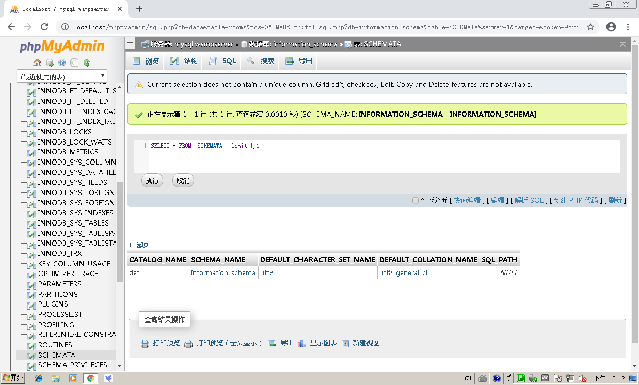Open the Chrome profile avatar icon
This screenshot has height=385, width=639.
tap(611, 27)
